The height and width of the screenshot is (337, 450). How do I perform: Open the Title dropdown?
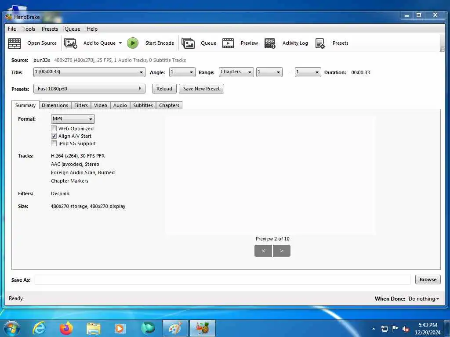(x=89, y=72)
